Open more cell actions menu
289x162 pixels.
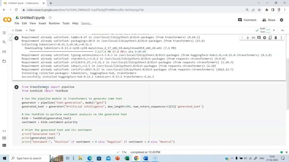click(x=281, y=38)
